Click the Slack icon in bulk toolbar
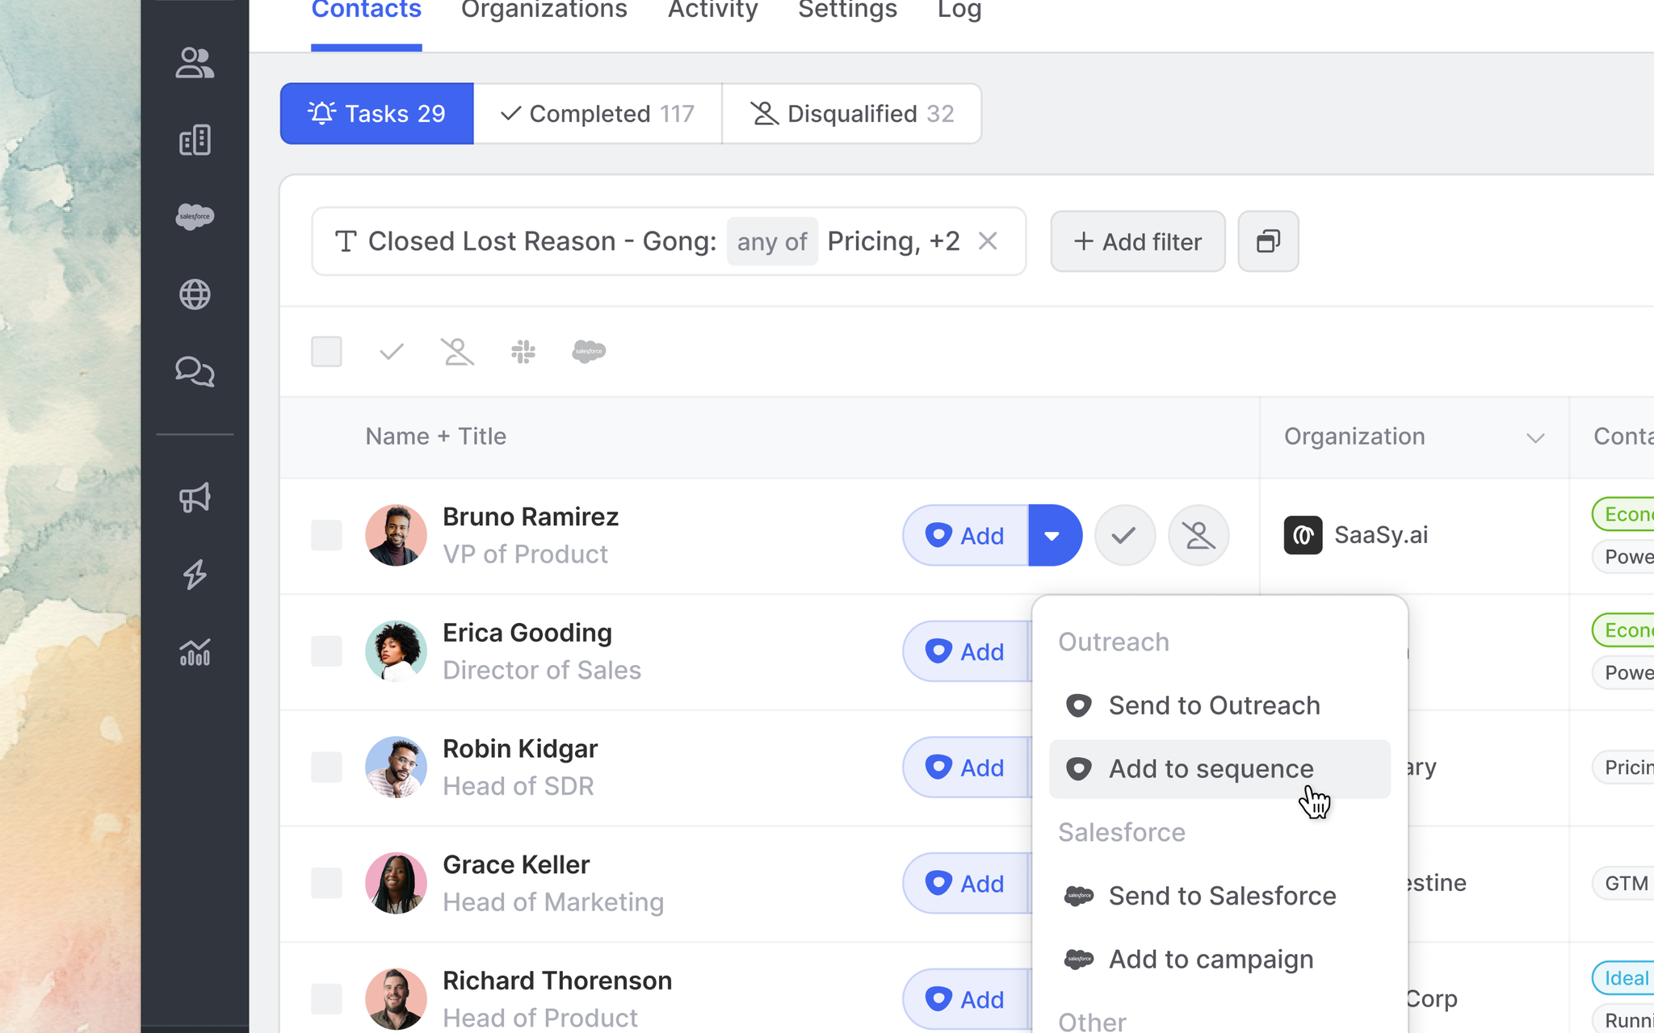1654x1033 pixels. [523, 352]
